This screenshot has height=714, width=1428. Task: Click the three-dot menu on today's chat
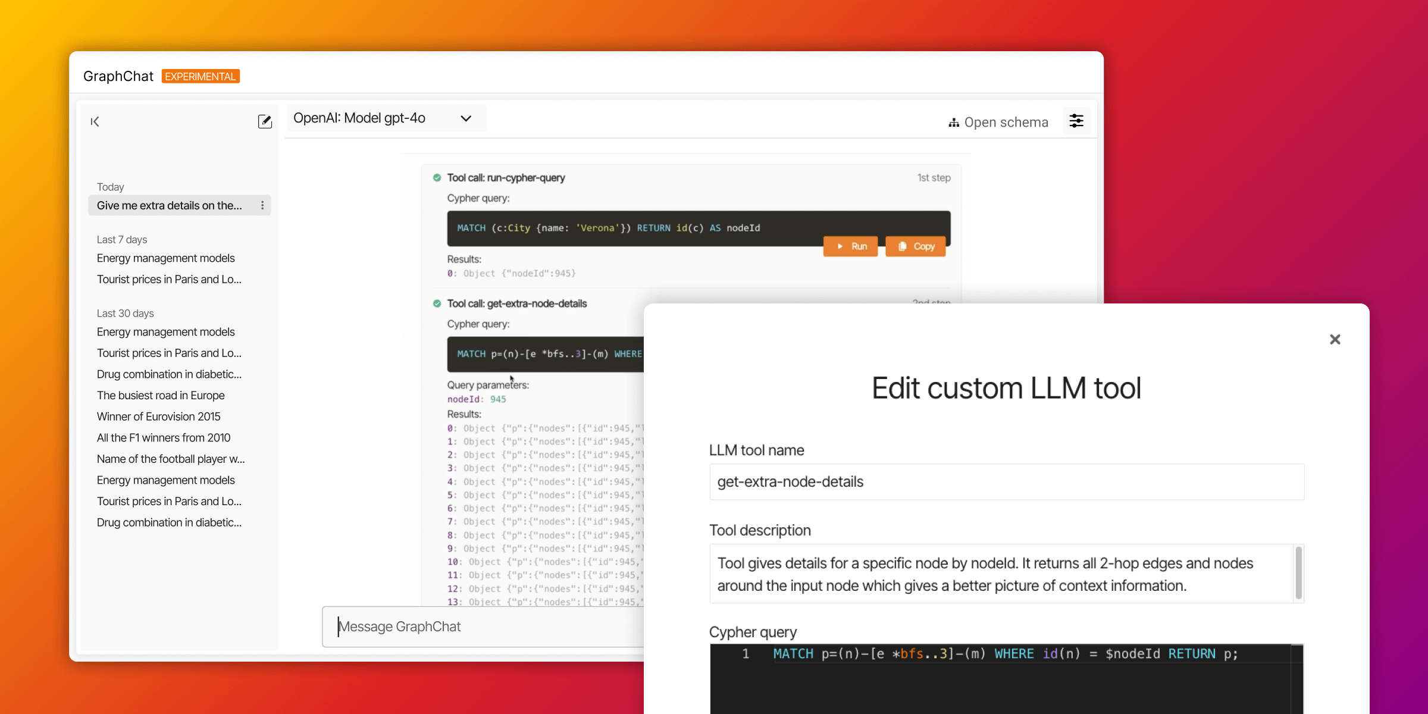coord(262,205)
